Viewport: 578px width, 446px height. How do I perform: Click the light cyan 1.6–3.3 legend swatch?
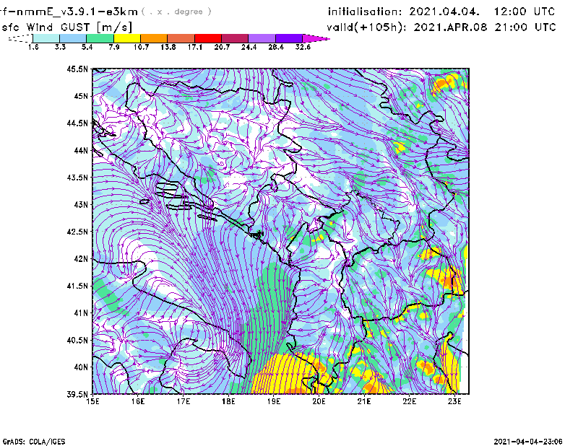tap(46, 38)
